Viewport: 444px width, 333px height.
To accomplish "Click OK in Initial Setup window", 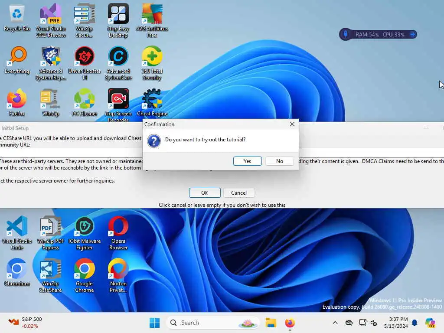I will coord(205,193).
